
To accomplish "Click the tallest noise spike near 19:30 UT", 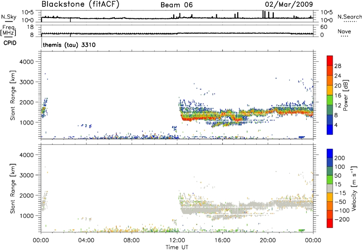I will point(263,14).
